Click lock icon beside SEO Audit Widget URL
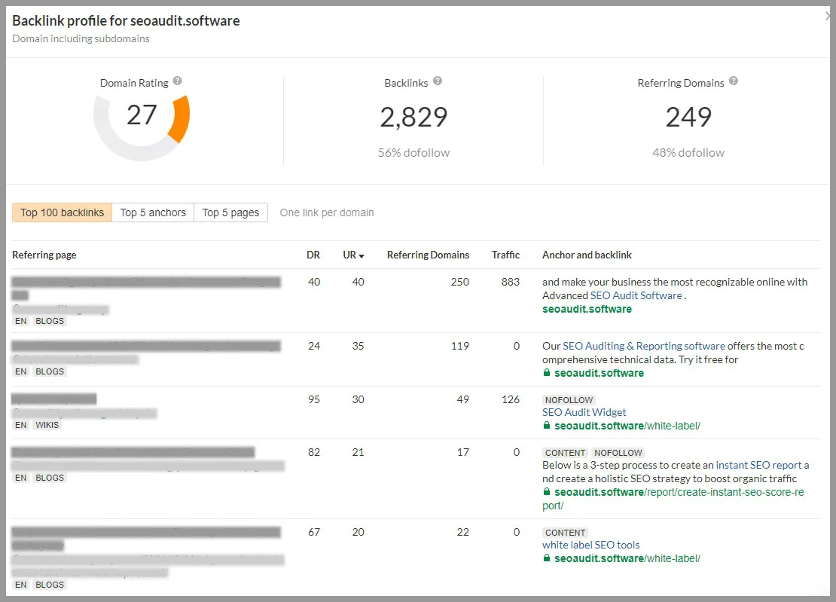 coord(547,426)
